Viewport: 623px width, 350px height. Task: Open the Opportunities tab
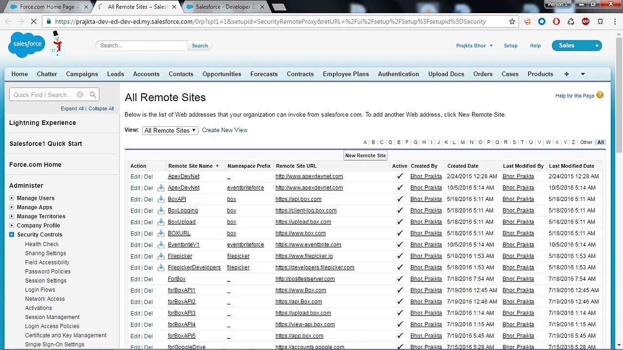coord(222,74)
